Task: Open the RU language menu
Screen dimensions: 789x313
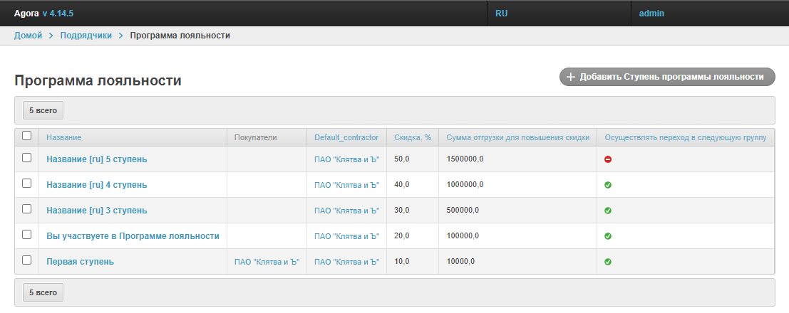Action: click(x=501, y=14)
